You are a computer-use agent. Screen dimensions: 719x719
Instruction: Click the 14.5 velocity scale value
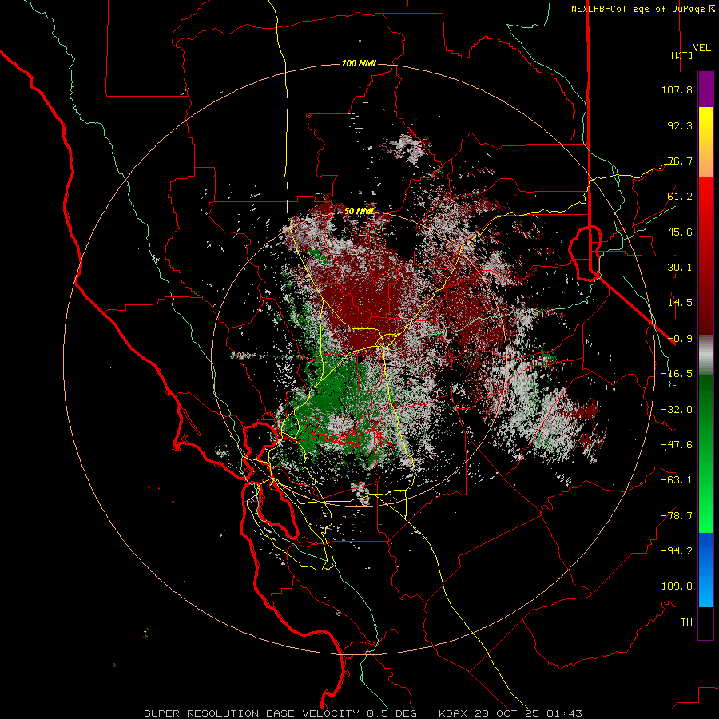point(680,303)
